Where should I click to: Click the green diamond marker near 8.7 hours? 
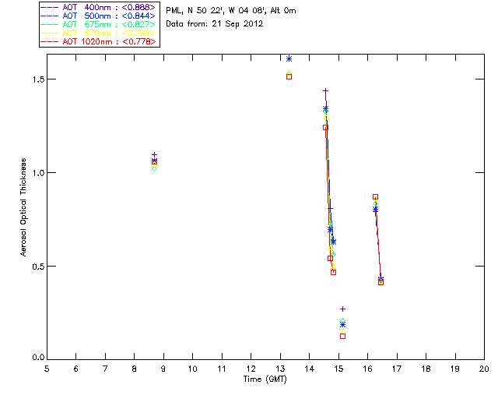point(154,168)
